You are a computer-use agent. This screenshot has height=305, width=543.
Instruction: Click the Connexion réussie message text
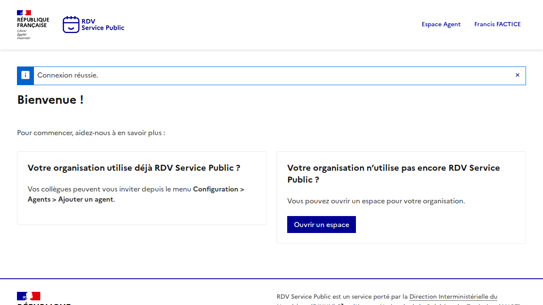point(68,75)
